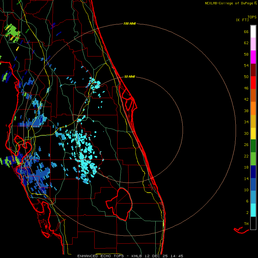This screenshot has width=258, height=258.
Task: Click the dark red 54 kft legend swatch
Action: [253, 70]
